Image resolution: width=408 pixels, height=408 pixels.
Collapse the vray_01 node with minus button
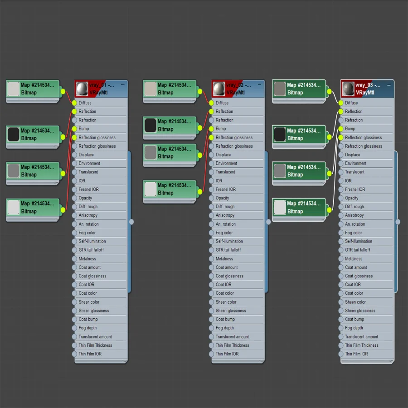click(122, 85)
